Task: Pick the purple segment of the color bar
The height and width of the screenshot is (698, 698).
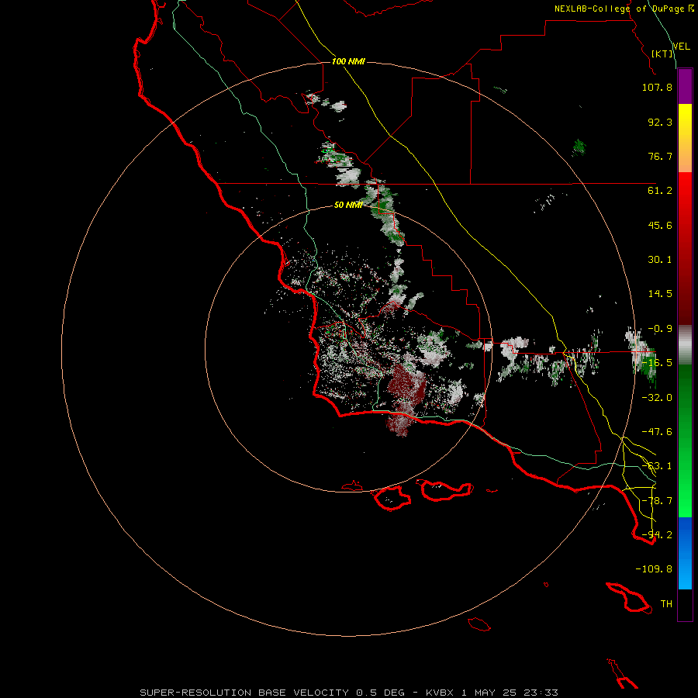Action: (x=685, y=87)
